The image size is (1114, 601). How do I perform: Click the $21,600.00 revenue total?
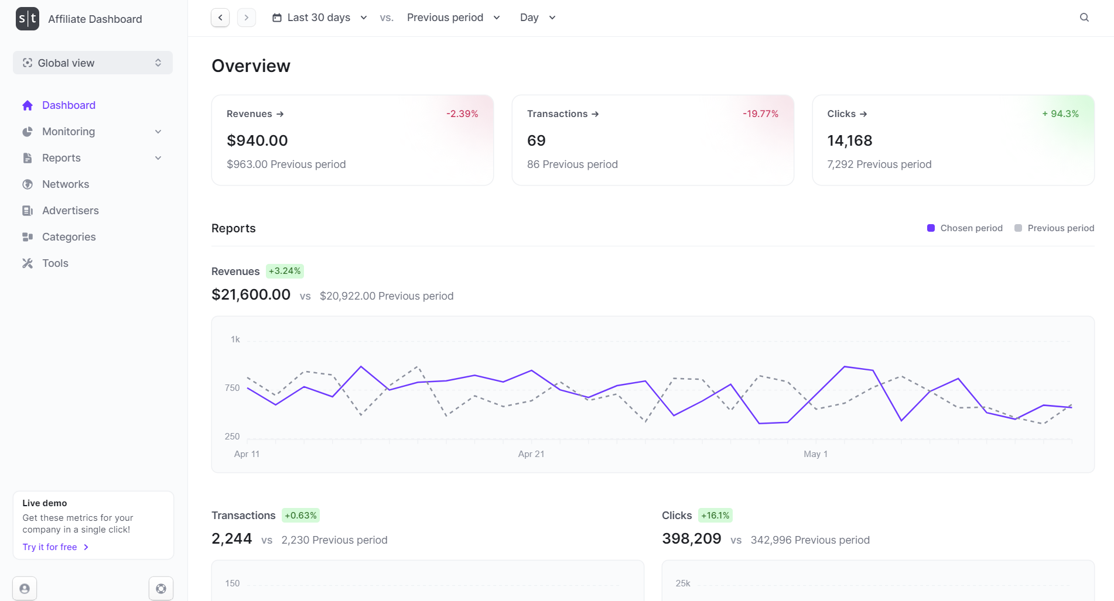251,294
